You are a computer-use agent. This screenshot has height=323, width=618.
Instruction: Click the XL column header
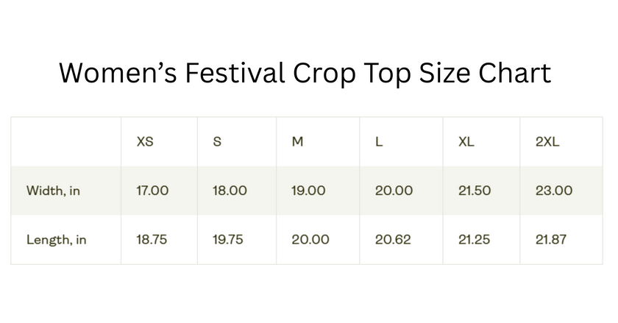click(x=466, y=142)
